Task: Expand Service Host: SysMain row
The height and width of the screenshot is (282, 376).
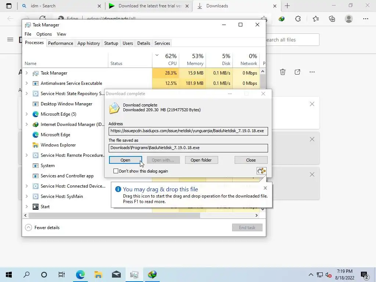Action: (x=26, y=196)
